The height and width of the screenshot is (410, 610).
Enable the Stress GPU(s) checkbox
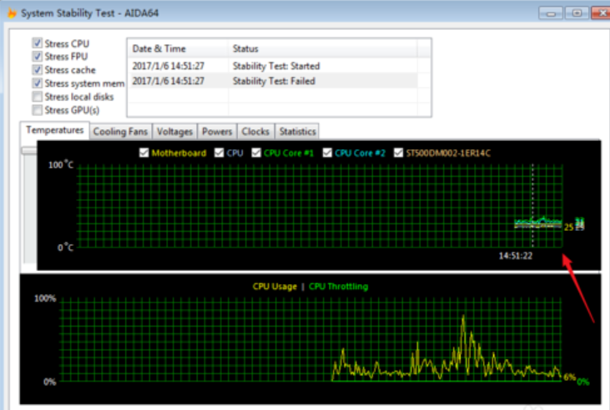click(x=37, y=110)
